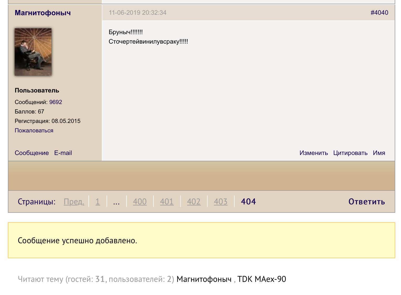Navigate to page 401

167,201
